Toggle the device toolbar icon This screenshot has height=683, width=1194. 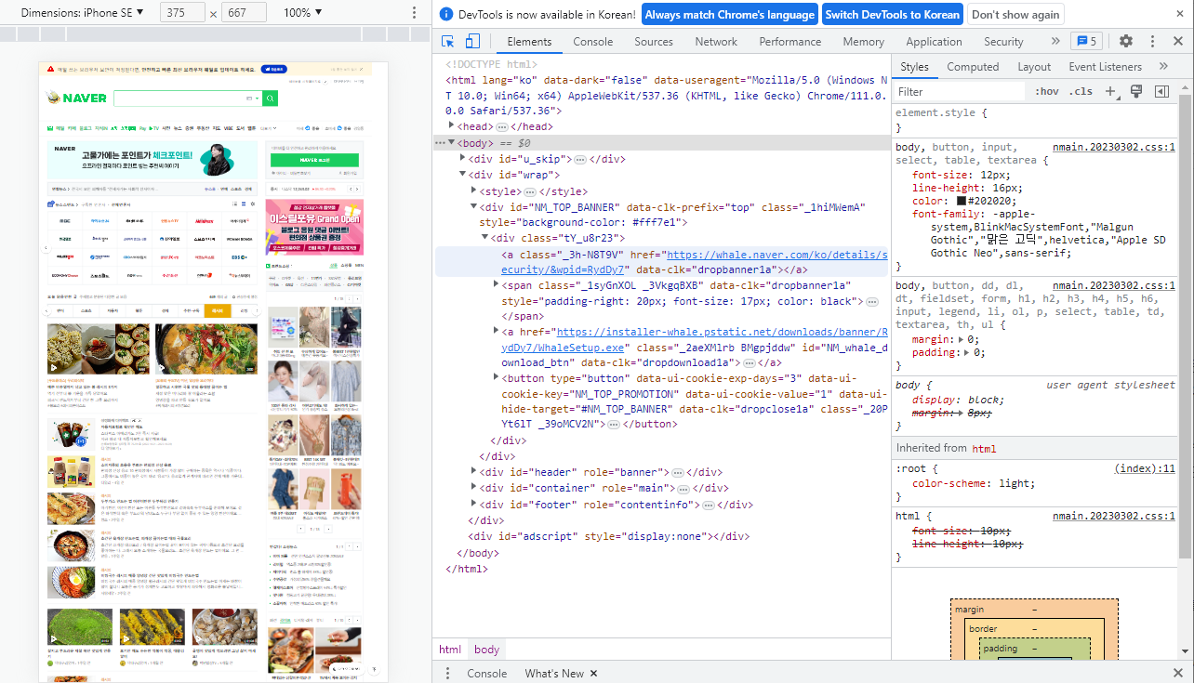[x=472, y=42]
